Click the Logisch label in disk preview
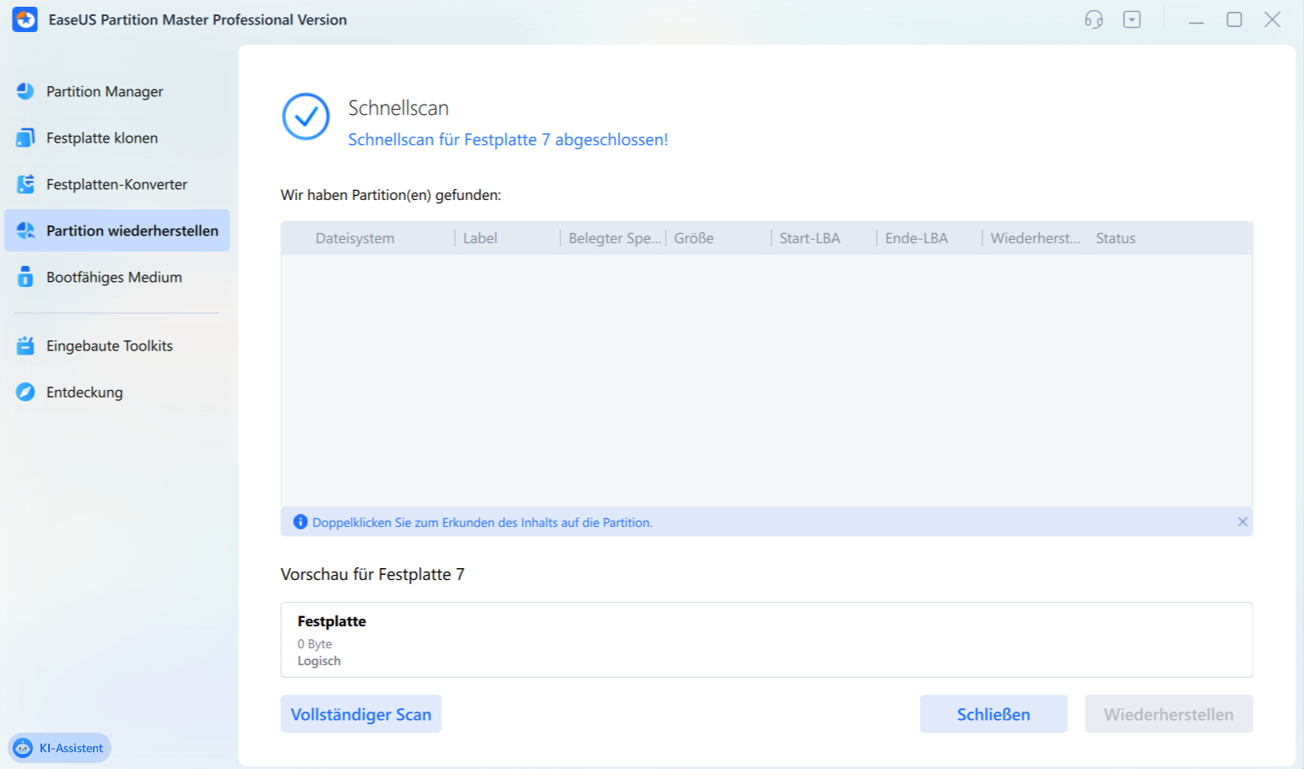Viewport: 1304px width, 769px height. [319, 661]
